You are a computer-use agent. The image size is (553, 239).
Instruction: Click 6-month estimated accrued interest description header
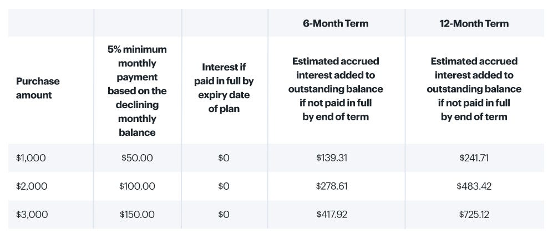[x=336, y=89]
